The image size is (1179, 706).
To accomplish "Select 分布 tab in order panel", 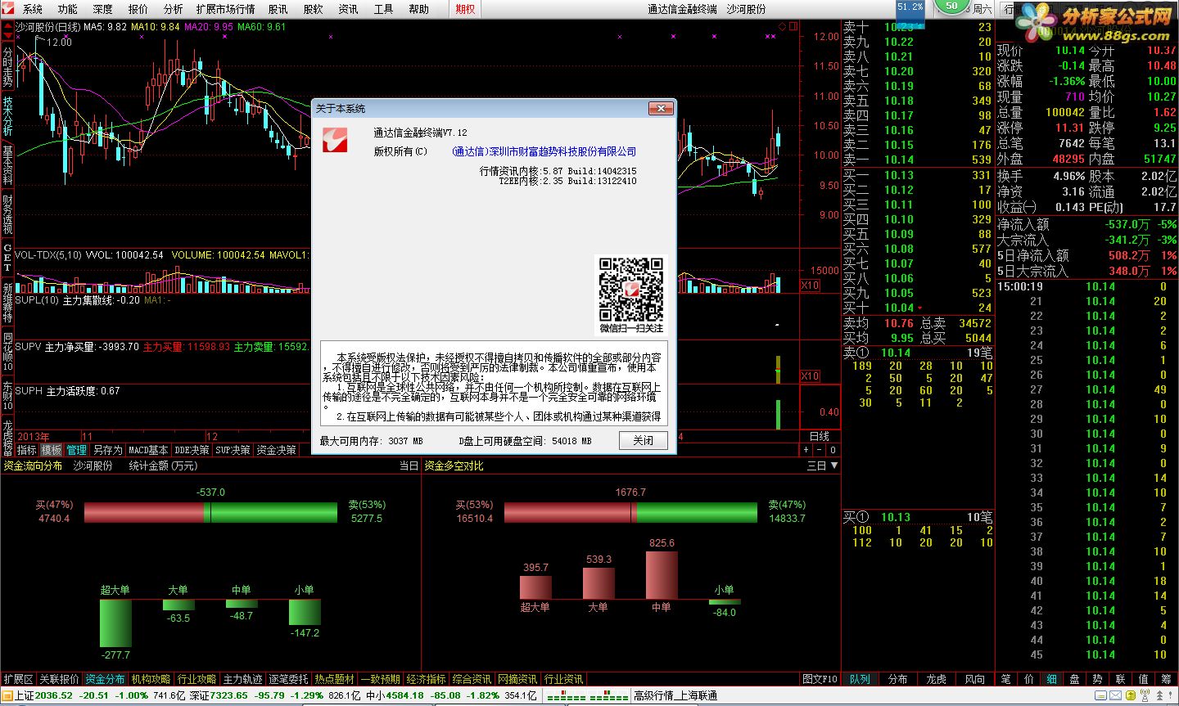I will tap(898, 679).
